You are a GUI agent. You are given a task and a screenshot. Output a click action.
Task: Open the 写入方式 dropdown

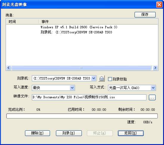click(x=153, y=88)
